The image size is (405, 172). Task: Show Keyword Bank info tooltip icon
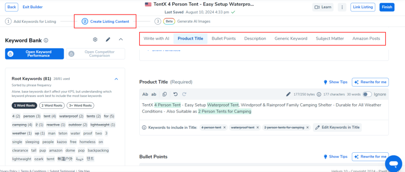[46, 41]
